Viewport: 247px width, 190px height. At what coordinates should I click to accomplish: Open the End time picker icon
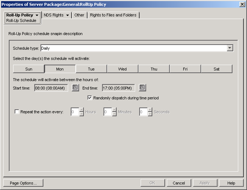point(142,87)
